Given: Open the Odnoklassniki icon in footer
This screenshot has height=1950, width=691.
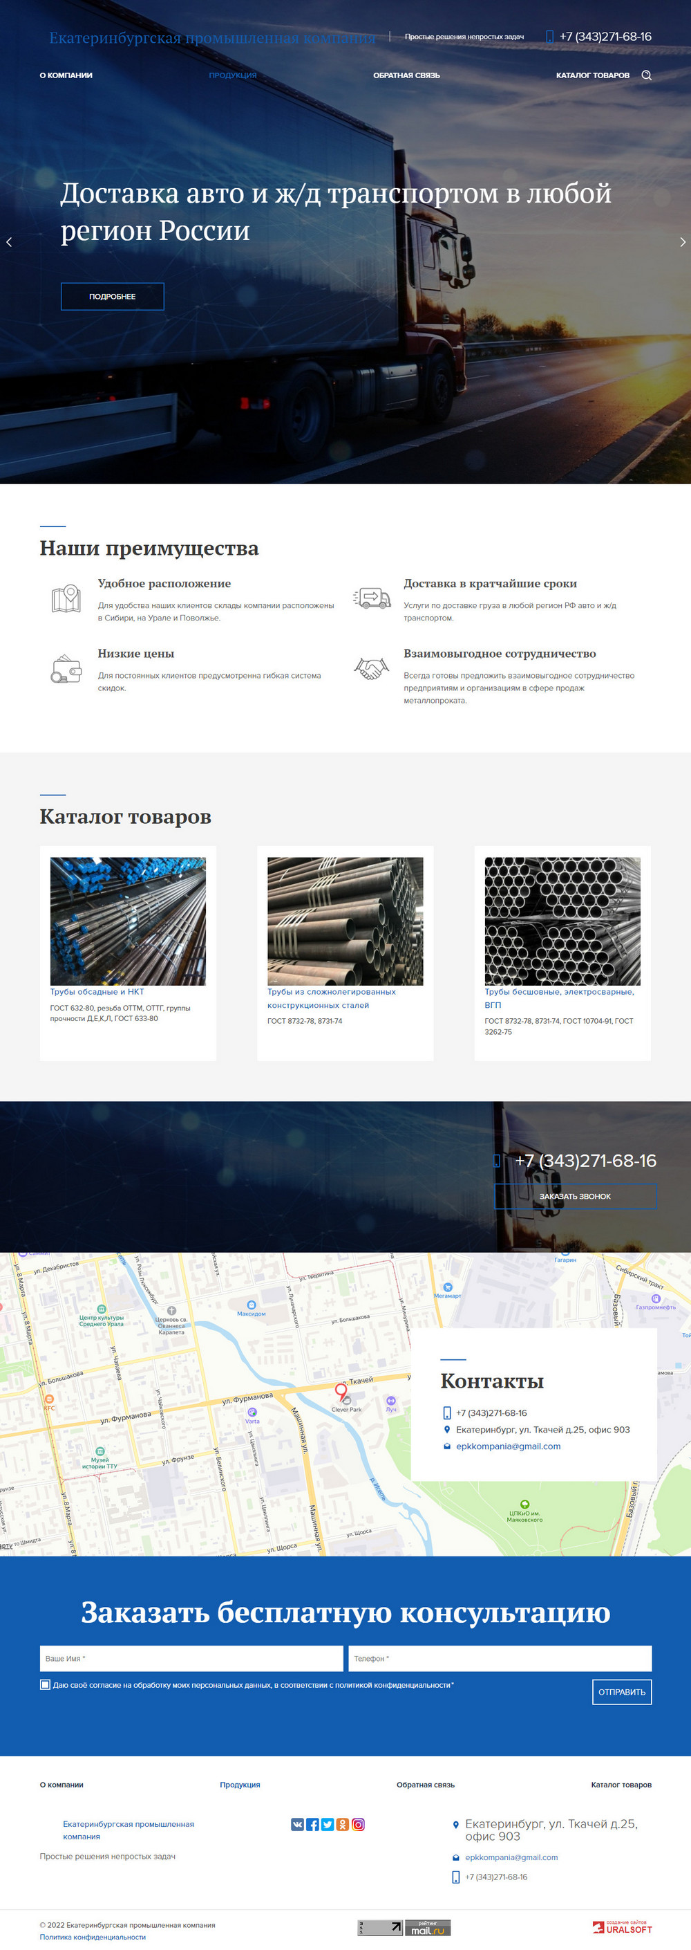Looking at the screenshot, I should [x=343, y=1824].
